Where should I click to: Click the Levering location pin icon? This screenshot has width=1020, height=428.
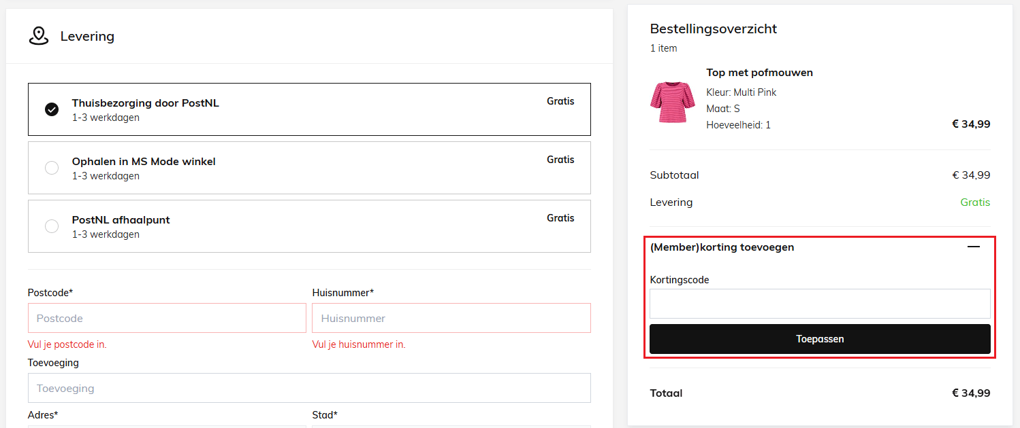[x=39, y=36]
